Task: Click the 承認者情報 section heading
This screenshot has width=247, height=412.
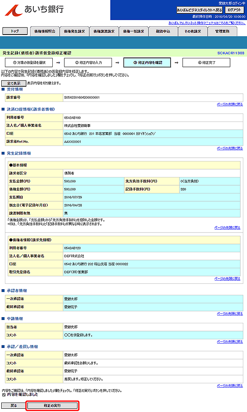Action: tap(17, 290)
